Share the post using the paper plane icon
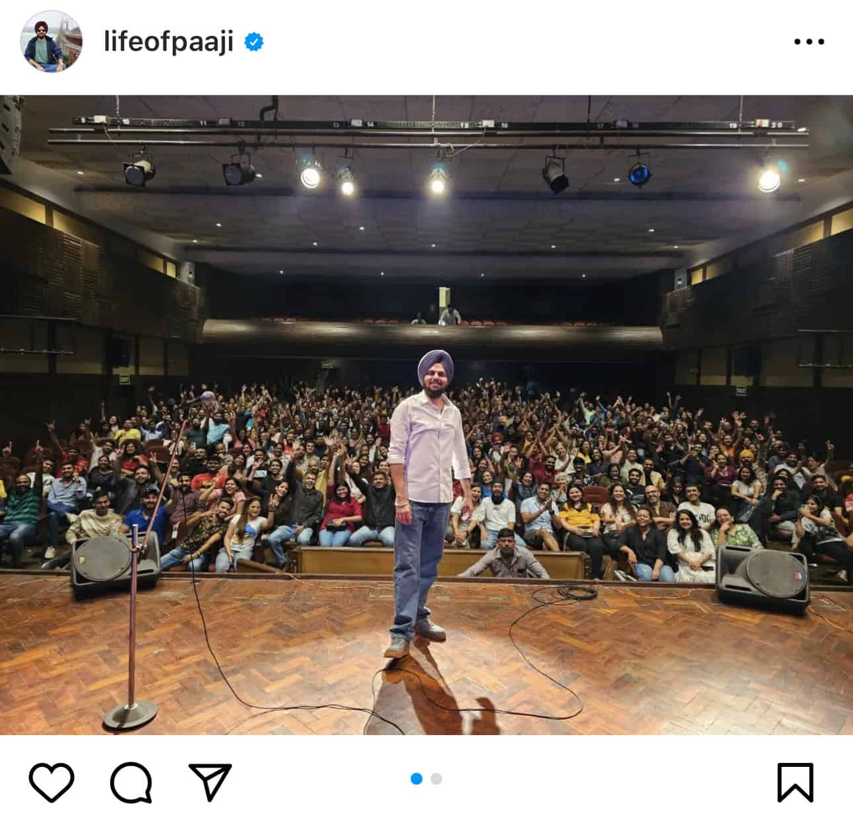 pyautogui.click(x=210, y=781)
